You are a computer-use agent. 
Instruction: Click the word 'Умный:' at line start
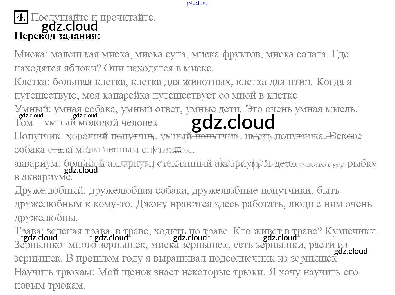(x=33, y=109)
